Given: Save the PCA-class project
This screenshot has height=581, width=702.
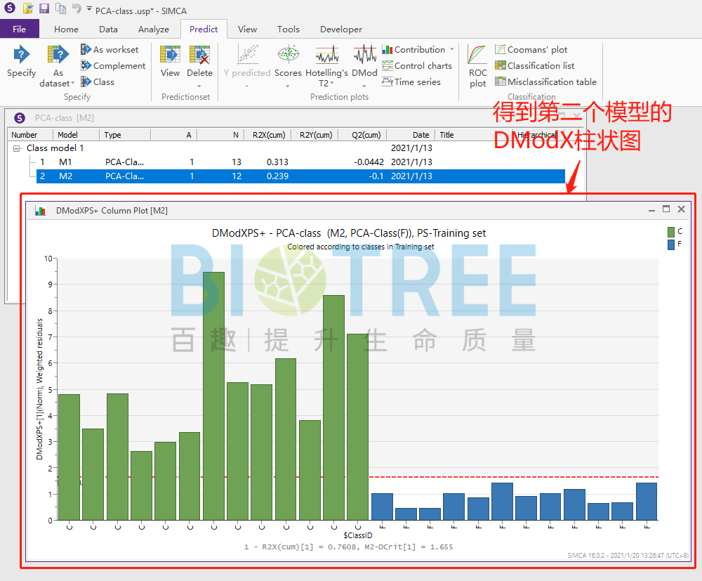Looking at the screenshot, I should (x=44, y=8).
